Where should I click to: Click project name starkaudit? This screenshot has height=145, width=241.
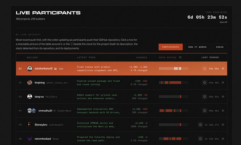point(56,125)
